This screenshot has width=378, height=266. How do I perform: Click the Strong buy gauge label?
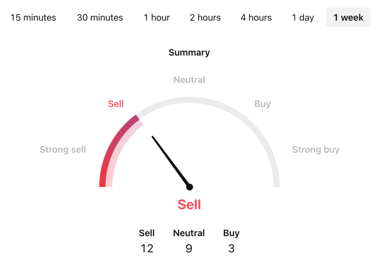[x=316, y=150]
